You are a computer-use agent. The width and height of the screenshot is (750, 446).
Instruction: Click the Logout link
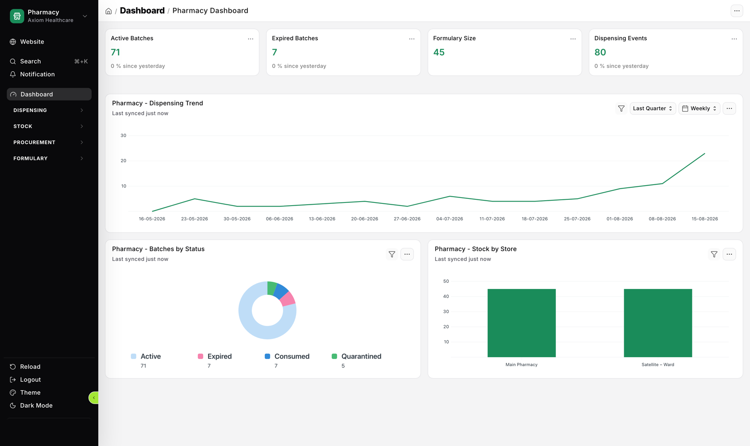pyautogui.click(x=49, y=380)
